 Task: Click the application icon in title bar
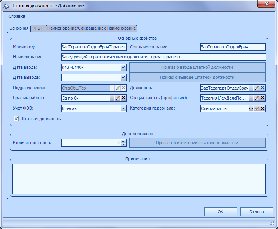pos(6,6)
